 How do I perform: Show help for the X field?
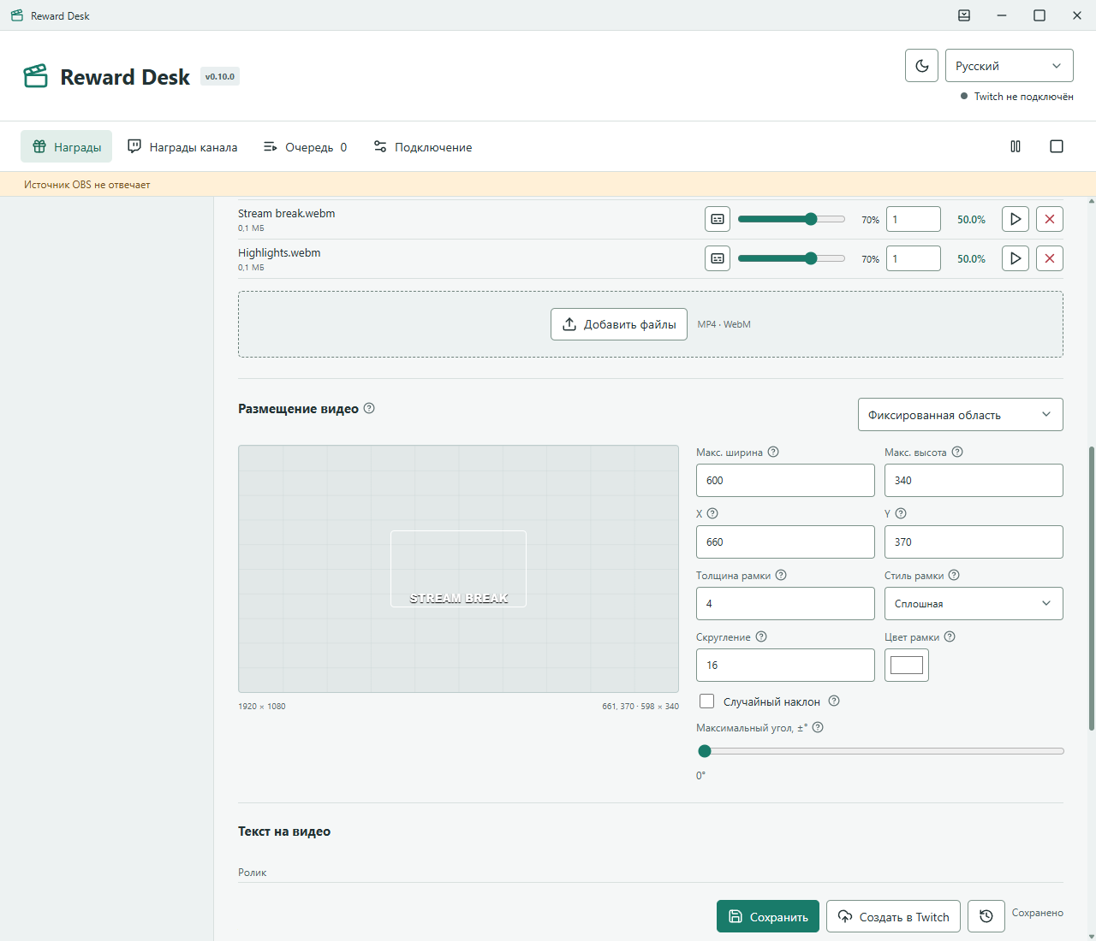712,513
